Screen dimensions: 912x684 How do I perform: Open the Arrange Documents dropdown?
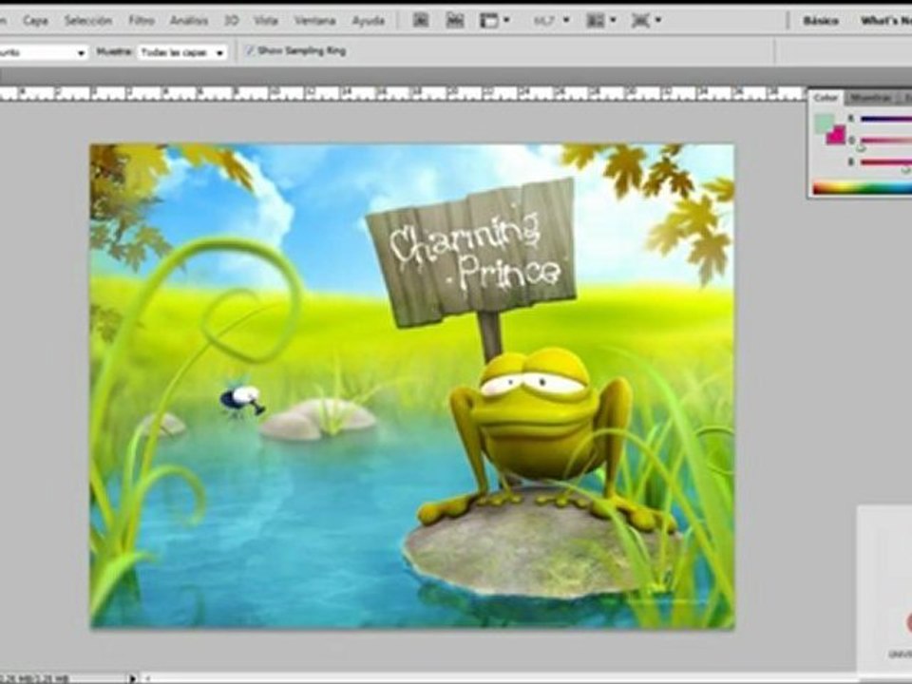click(600, 20)
